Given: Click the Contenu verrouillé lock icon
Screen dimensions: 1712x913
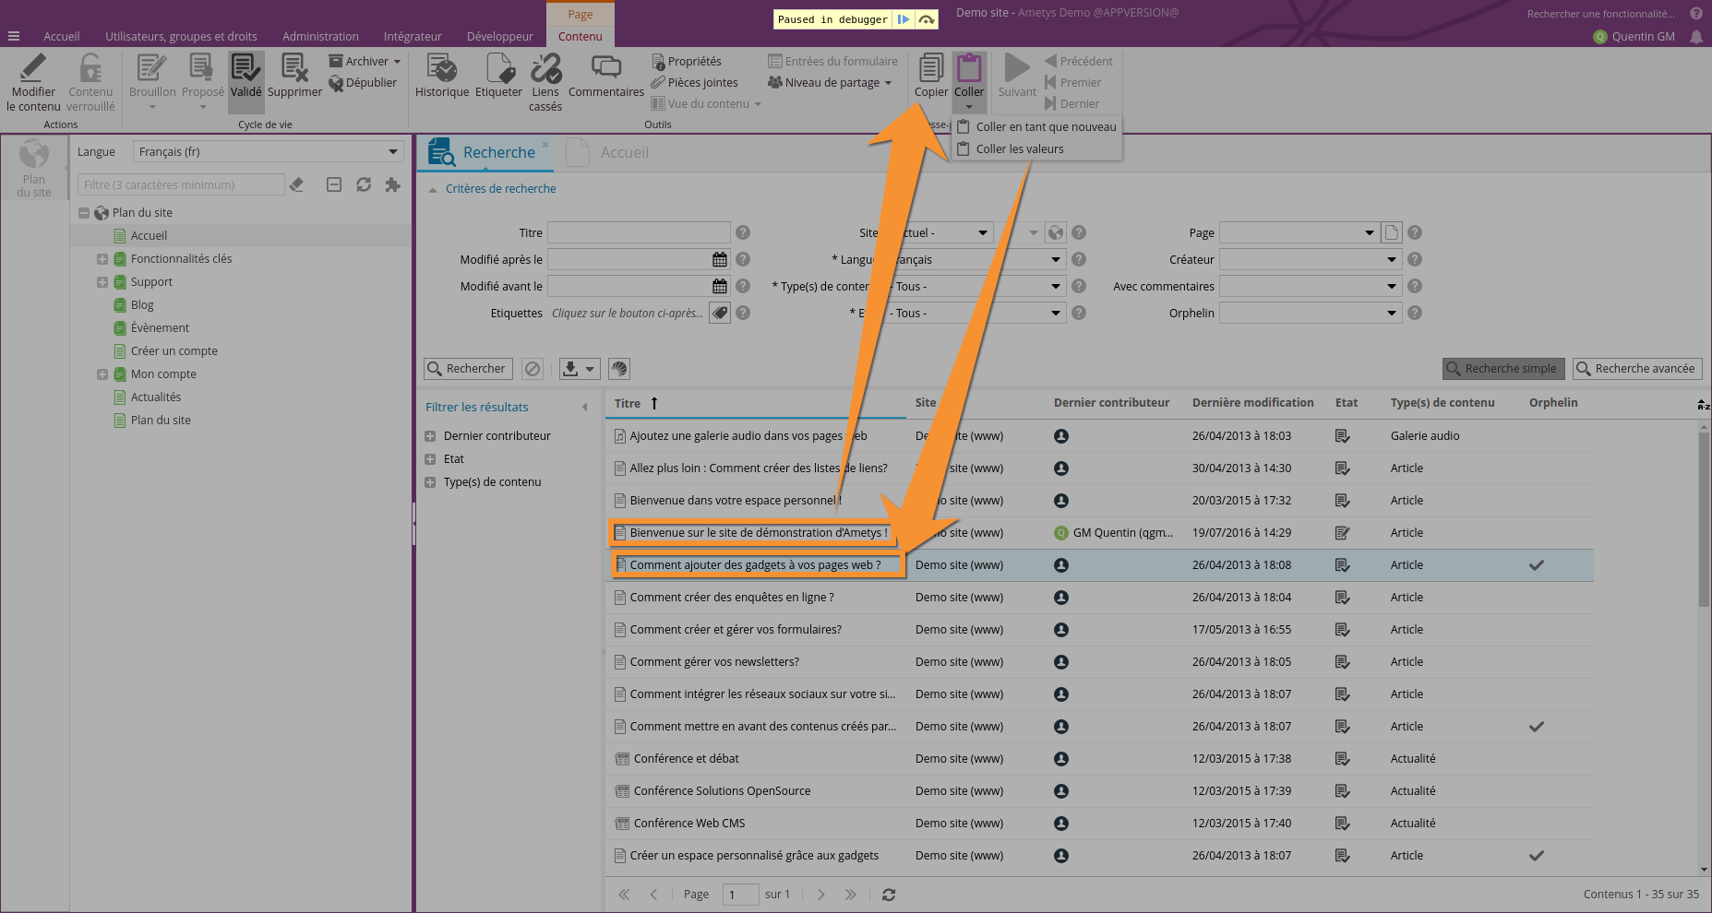Looking at the screenshot, I should [x=90, y=68].
